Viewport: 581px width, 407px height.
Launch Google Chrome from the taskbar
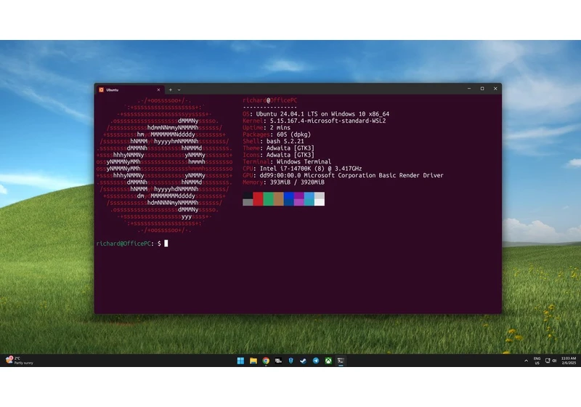point(266,360)
